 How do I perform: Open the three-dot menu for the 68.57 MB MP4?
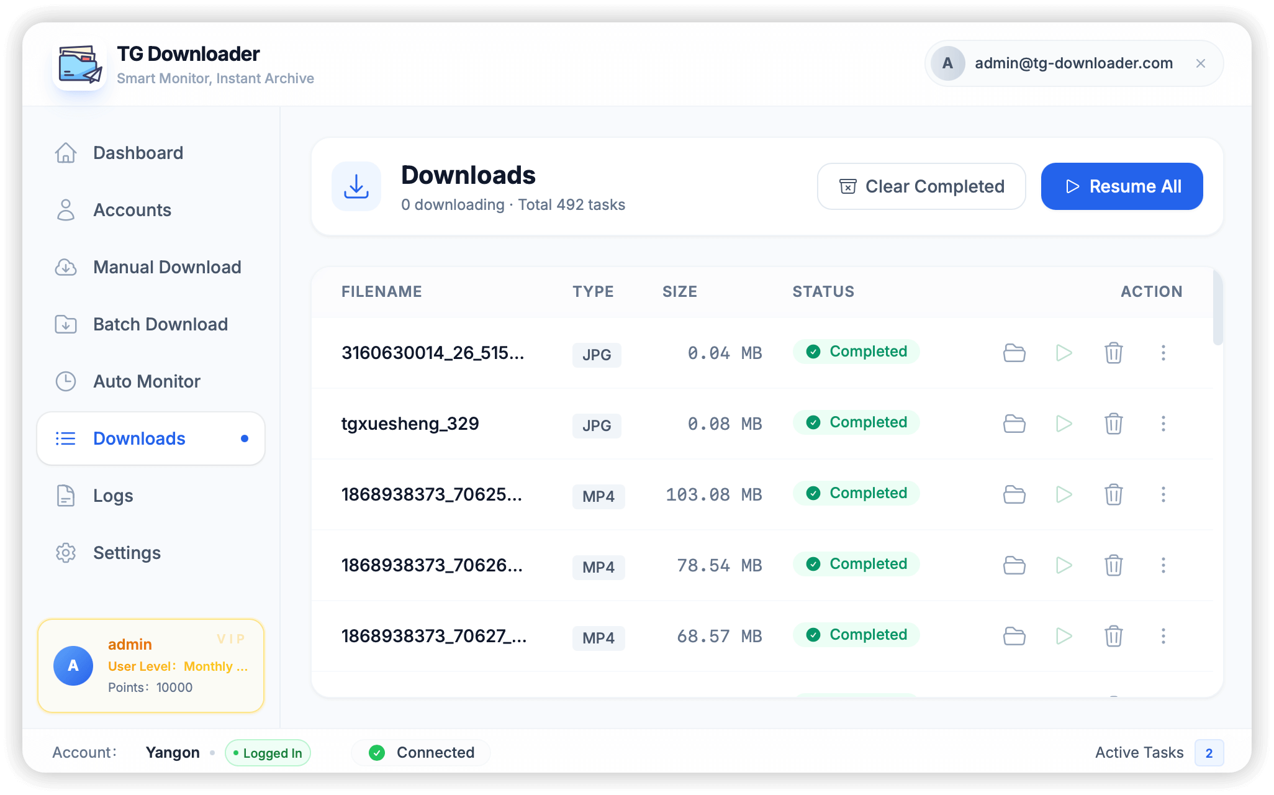pos(1163,636)
